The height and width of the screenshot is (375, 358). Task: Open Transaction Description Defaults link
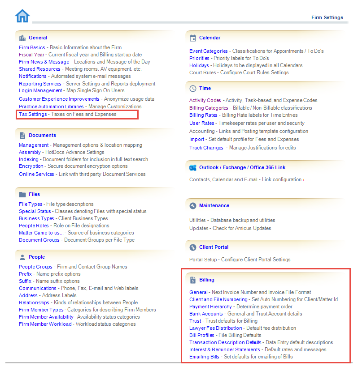point(225,343)
